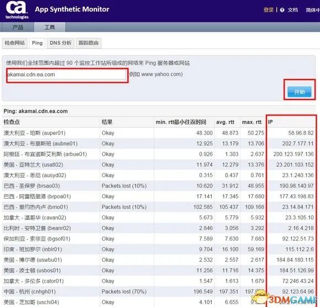This screenshot has width=320, height=307.
Task: Select the Ping tab
Action: pos(38,43)
